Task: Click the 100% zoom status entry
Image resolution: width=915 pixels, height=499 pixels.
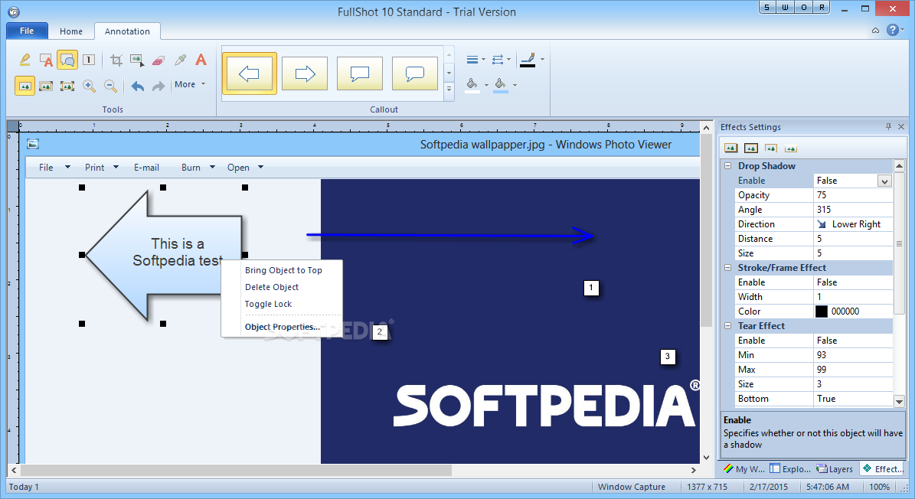Action: coord(880,487)
